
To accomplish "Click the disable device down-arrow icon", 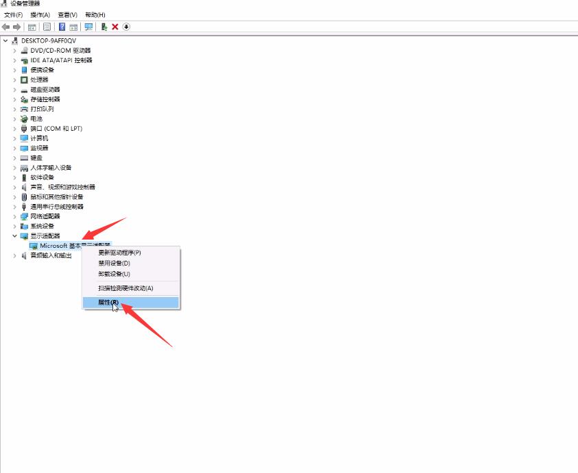I will click(x=126, y=27).
